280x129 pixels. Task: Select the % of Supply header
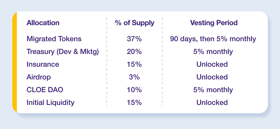pos(135,23)
